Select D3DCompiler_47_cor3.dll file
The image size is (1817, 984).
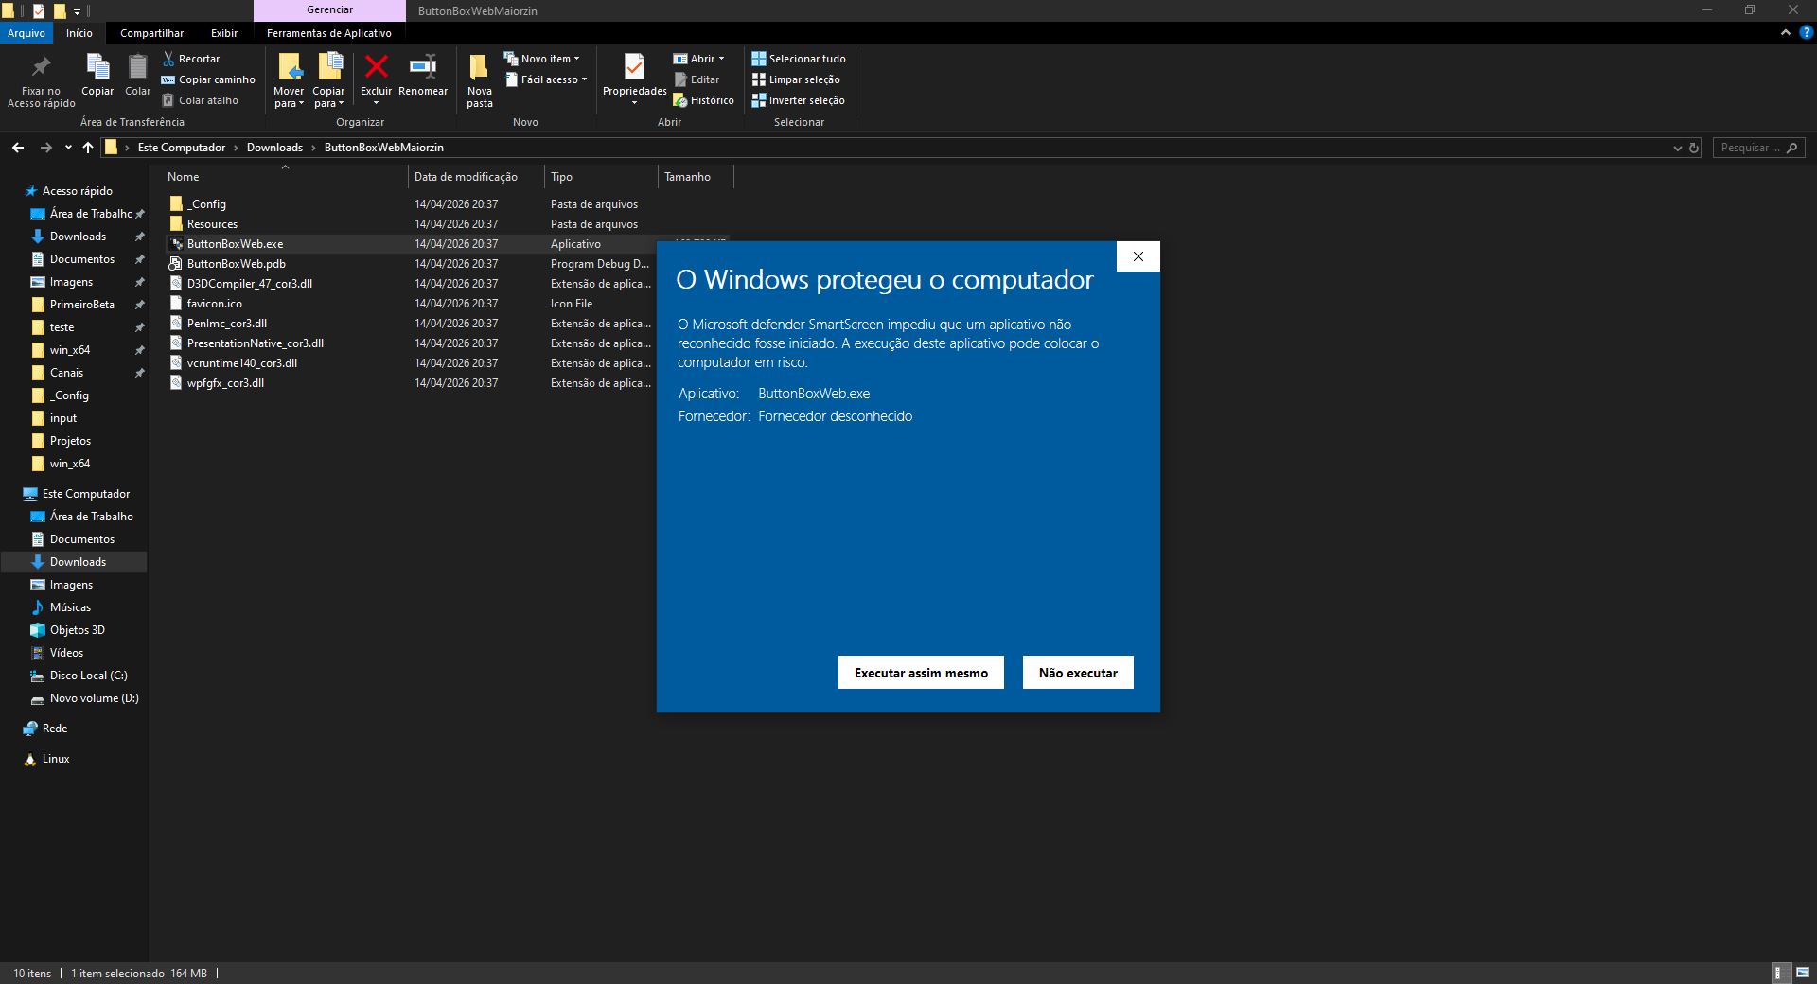point(249,284)
